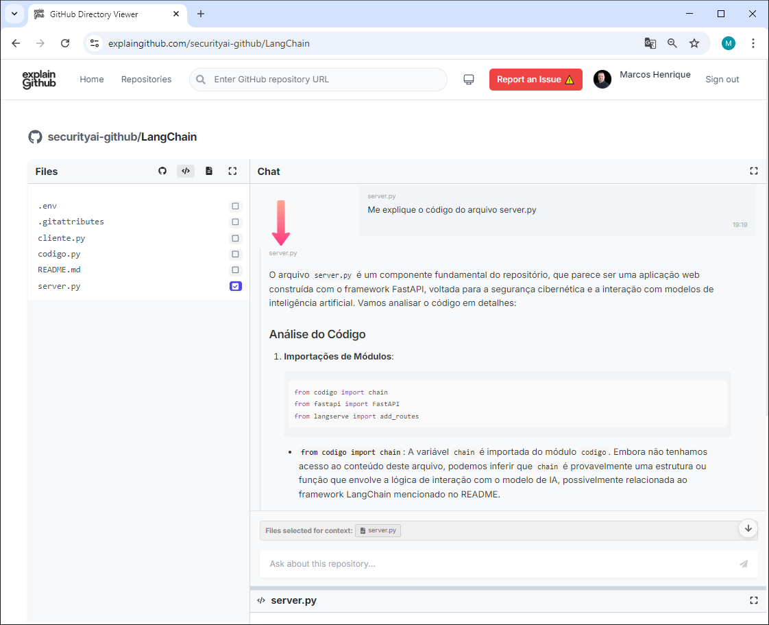Check the codigo.py file checkbox
The width and height of the screenshot is (769, 625).
pos(235,254)
